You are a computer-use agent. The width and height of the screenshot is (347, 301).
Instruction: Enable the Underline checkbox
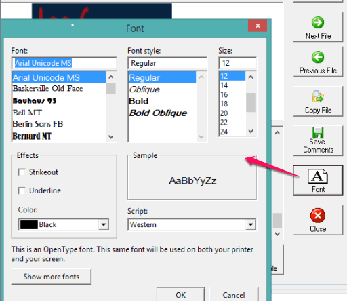[22, 190]
